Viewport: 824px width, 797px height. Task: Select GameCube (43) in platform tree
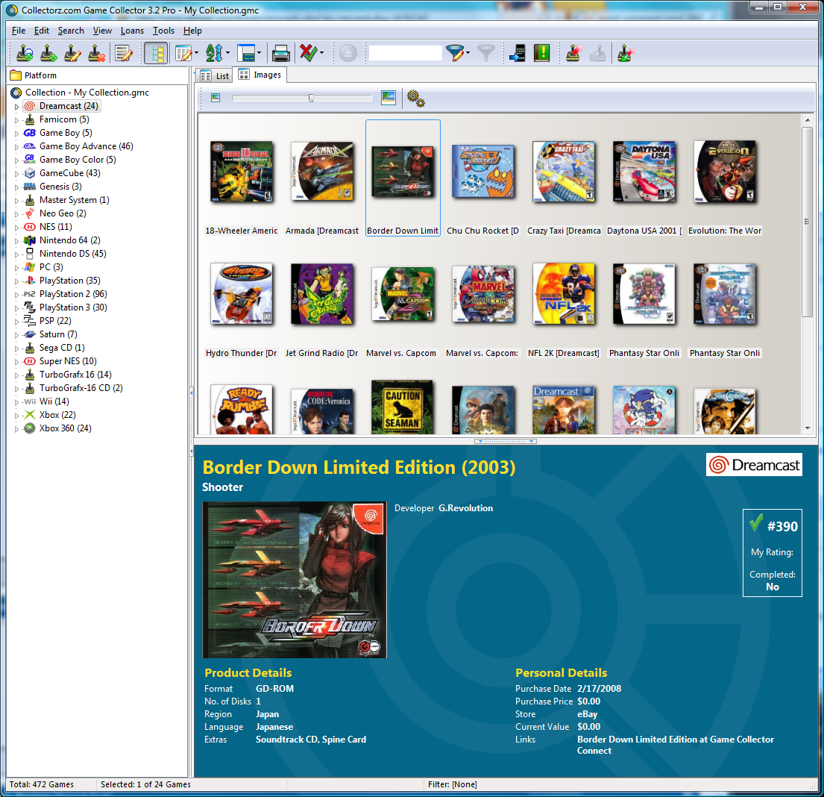coord(69,173)
